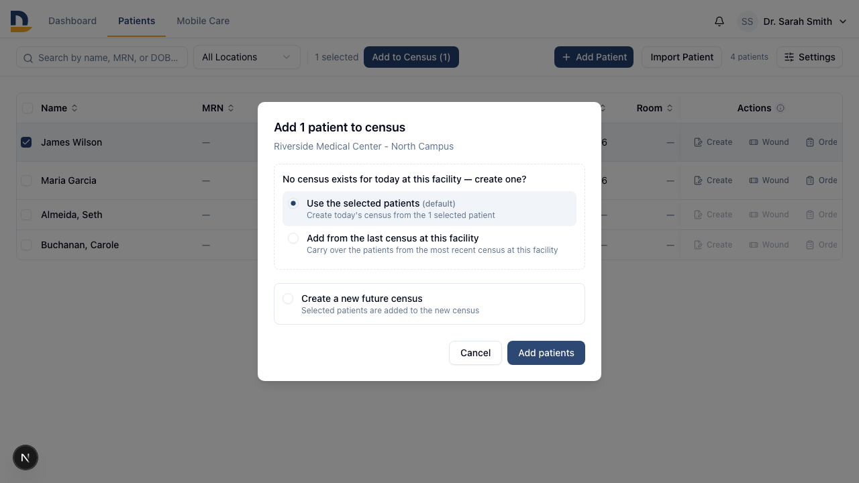This screenshot has height=483, width=859.
Task: Click Orders icon in Almeida, Seth row
Action: click(x=810, y=215)
